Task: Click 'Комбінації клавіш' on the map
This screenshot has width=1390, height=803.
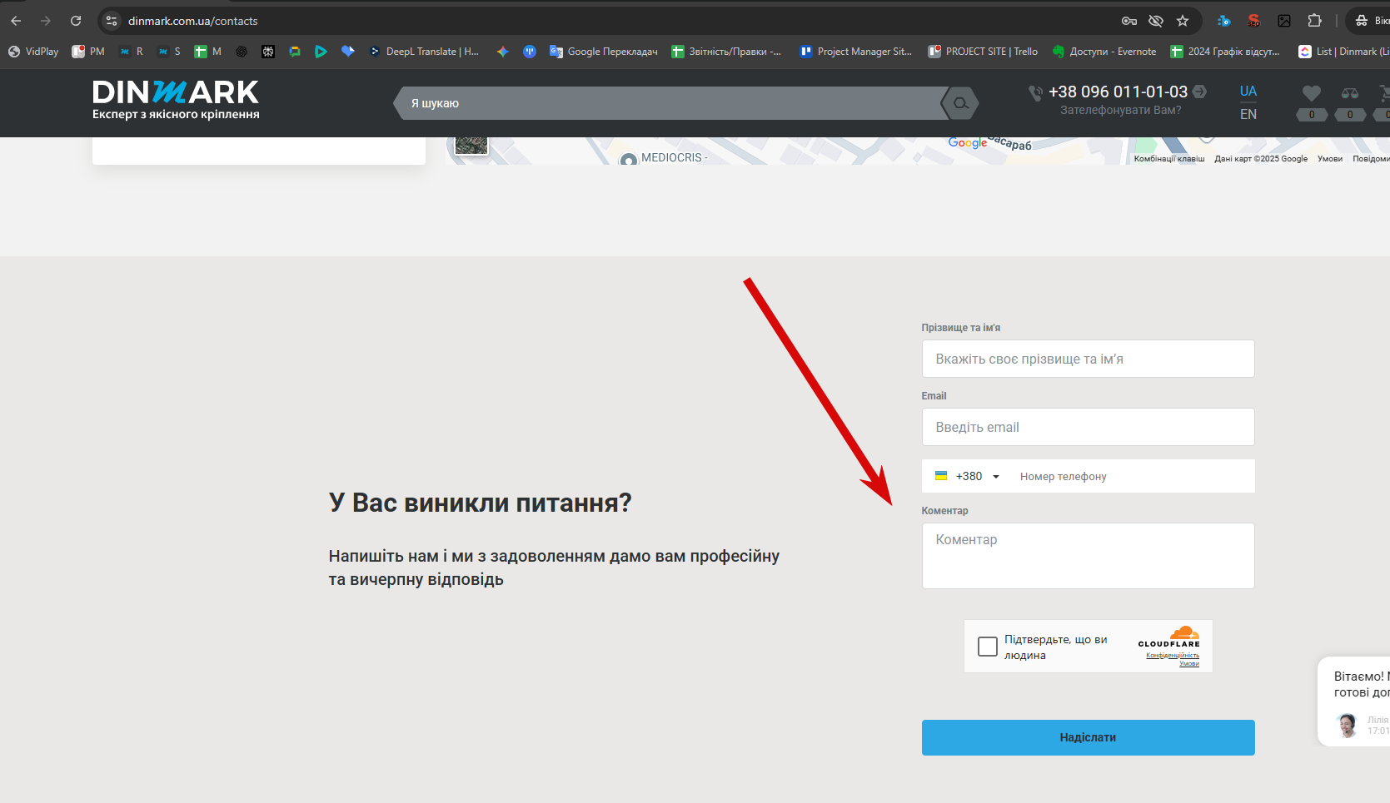Action: (1169, 159)
